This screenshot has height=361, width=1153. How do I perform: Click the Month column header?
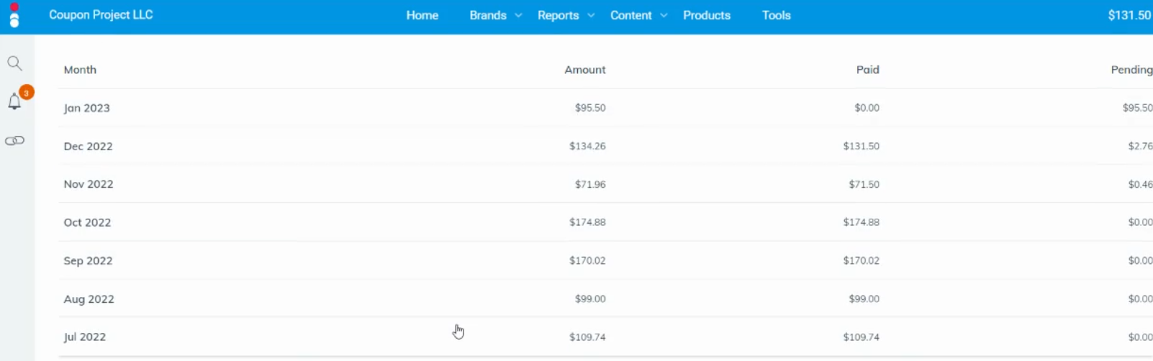[x=80, y=70]
